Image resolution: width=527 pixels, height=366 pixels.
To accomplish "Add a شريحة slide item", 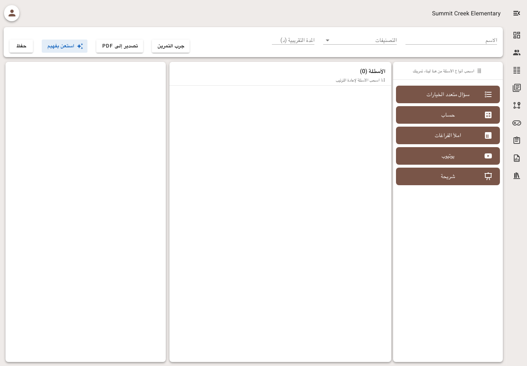I will (448, 176).
